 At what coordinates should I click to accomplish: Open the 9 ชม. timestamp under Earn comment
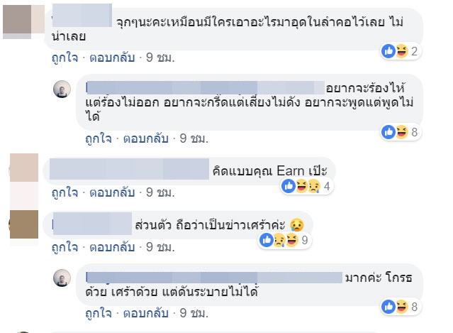click(x=155, y=192)
